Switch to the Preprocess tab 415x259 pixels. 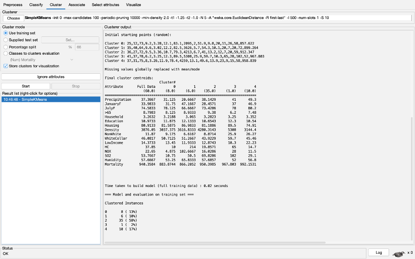point(13,4)
